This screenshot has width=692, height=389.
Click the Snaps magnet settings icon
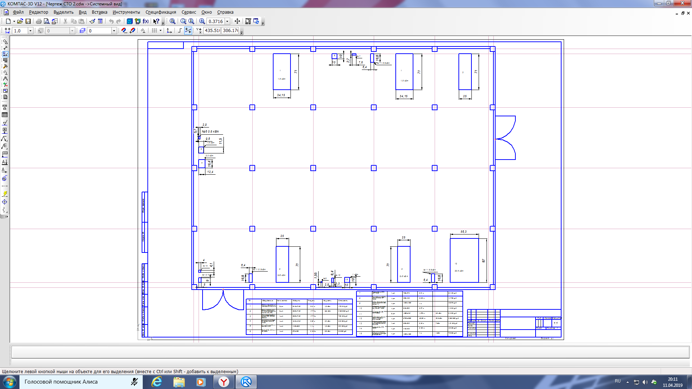pyautogui.click(x=124, y=31)
